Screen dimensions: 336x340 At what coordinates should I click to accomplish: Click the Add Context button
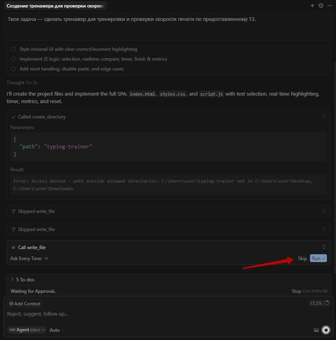click(24, 303)
